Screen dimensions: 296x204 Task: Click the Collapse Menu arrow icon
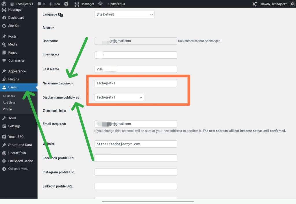click(x=4, y=169)
